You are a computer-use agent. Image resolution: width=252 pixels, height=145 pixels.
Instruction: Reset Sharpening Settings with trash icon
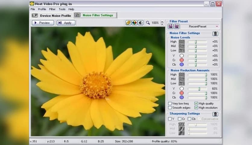tap(215, 114)
